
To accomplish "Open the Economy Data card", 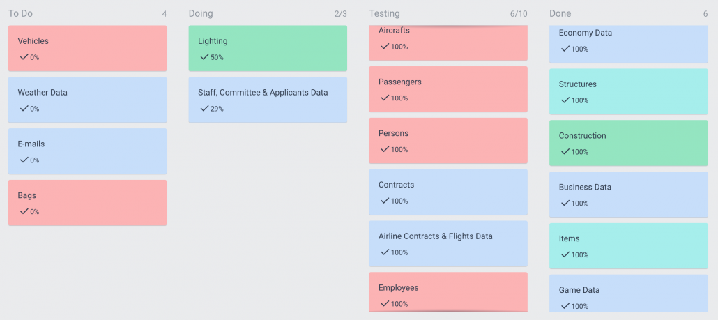I will [x=628, y=40].
